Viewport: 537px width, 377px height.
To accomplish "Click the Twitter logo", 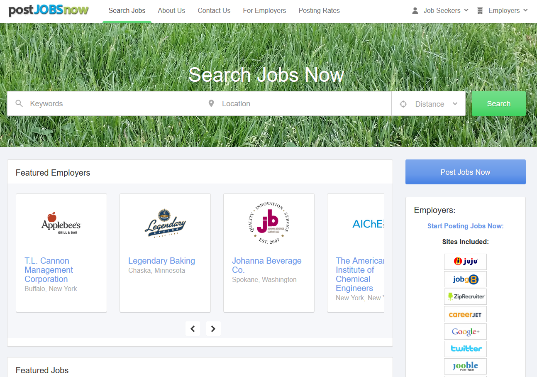I will [465, 349].
